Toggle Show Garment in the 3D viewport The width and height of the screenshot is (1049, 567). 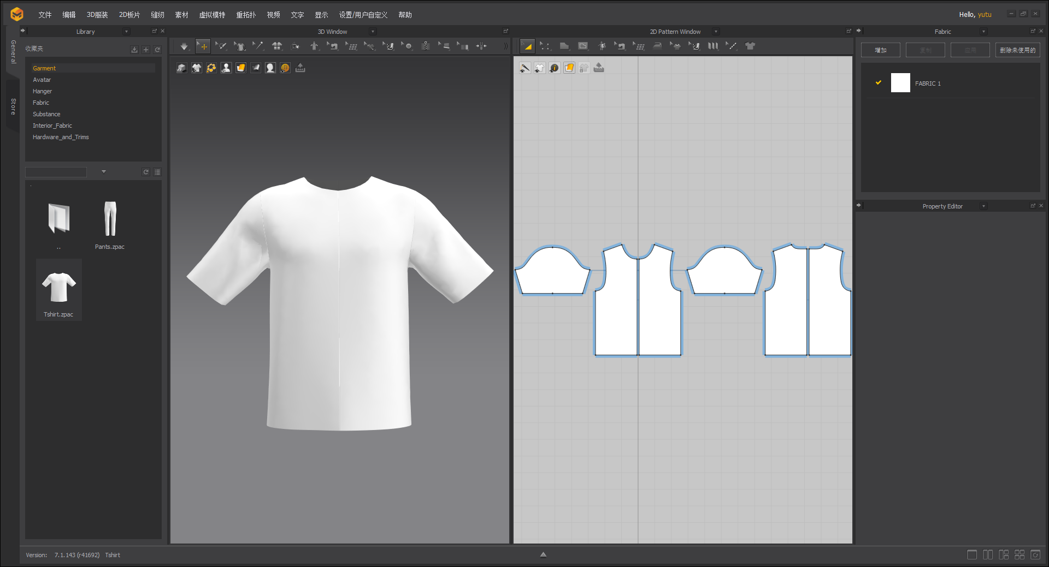[x=197, y=68]
